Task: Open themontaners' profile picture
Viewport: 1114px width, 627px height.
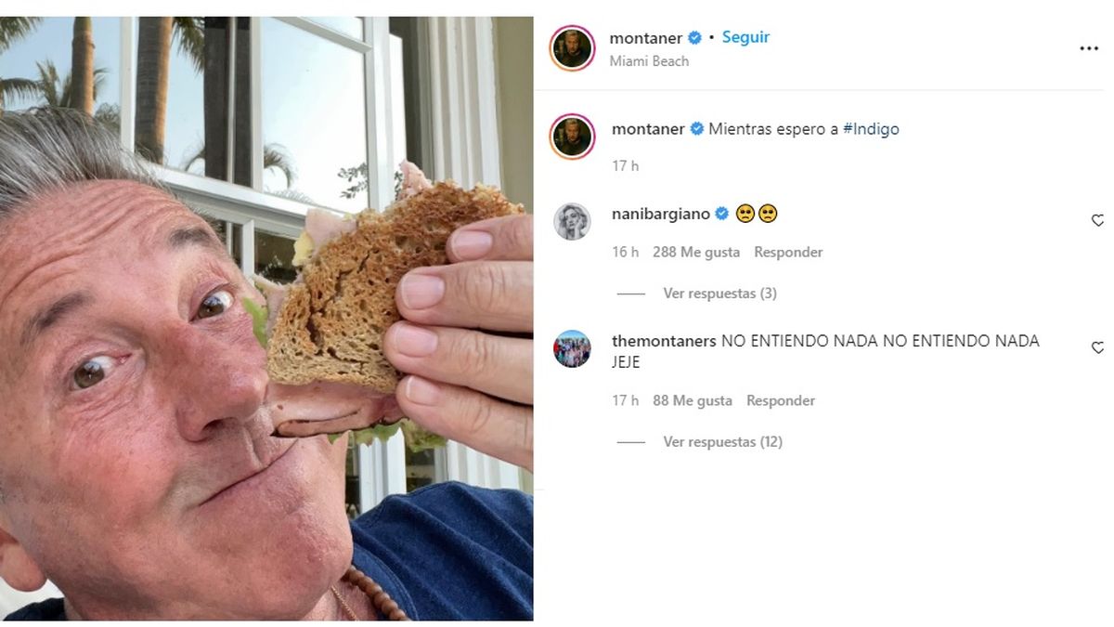Action: click(x=572, y=348)
